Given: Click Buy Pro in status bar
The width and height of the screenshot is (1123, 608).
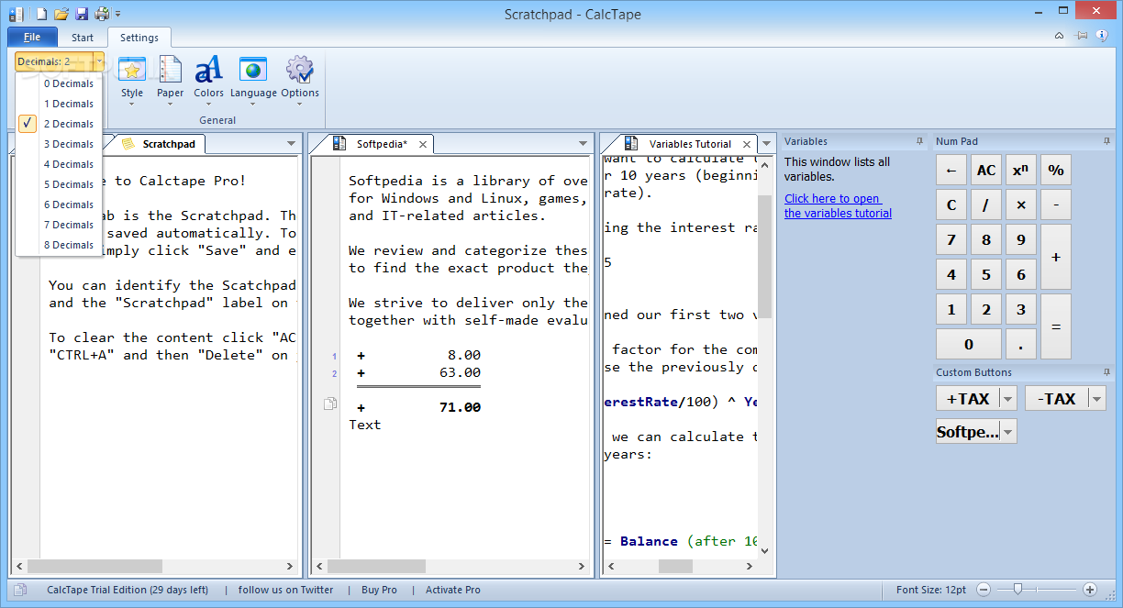Looking at the screenshot, I should click(379, 590).
